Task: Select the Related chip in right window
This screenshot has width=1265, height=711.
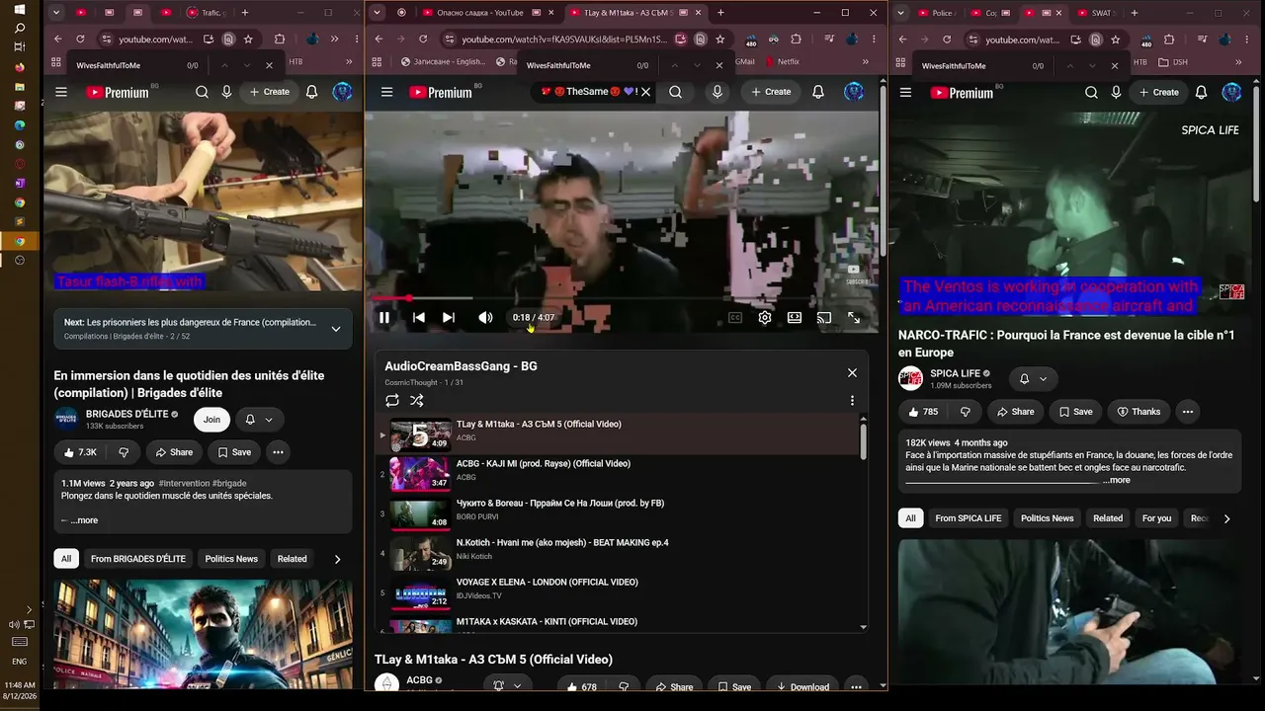Action: [x=1108, y=518]
